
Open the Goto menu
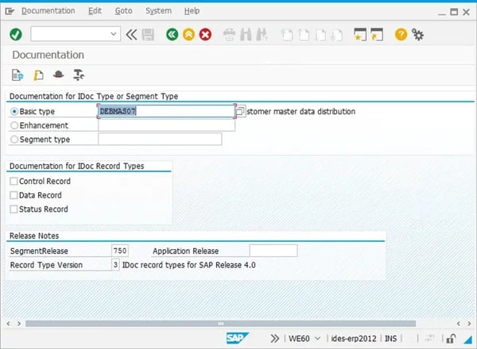[x=123, y=11]
